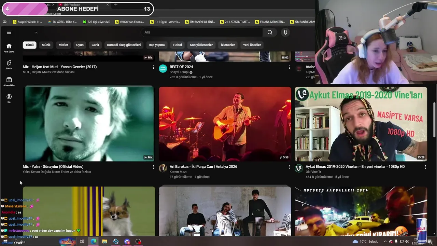The width and height of the screenshot is (437, 246).
Task: Select the Komedi skeç gösterileri chip
Action: point(124,45)
